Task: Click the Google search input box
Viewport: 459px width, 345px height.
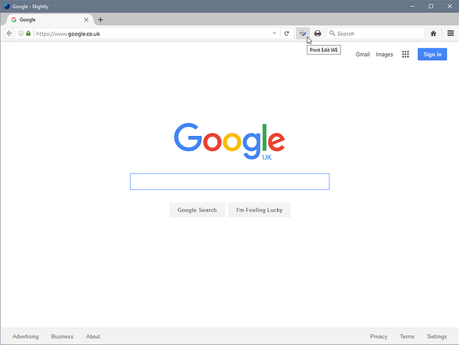Action: [229, 181]
